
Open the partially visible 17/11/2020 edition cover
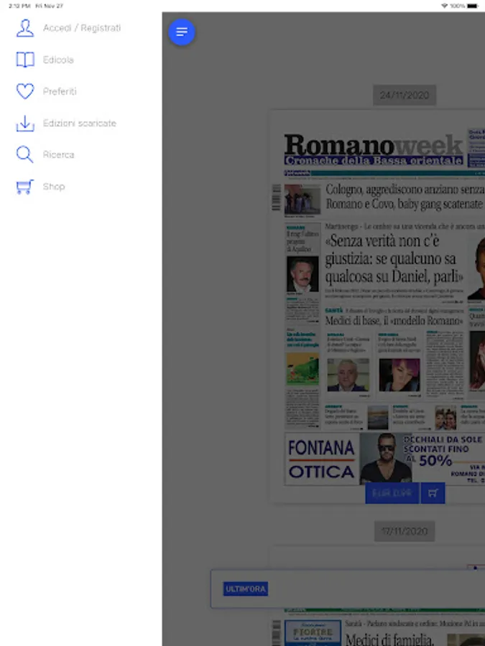[378, 596]
